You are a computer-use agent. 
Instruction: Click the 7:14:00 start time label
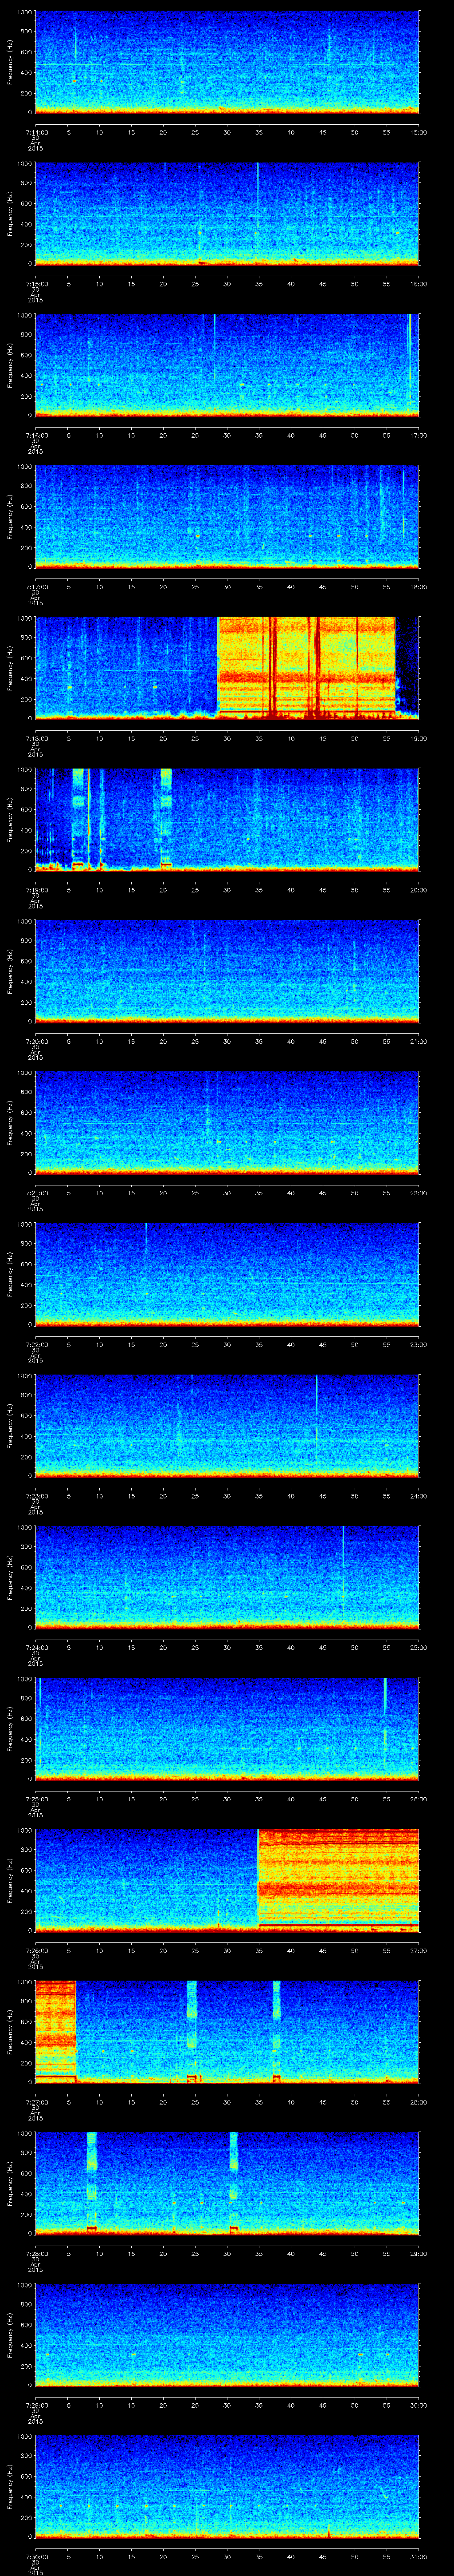(x=35, y=131)
